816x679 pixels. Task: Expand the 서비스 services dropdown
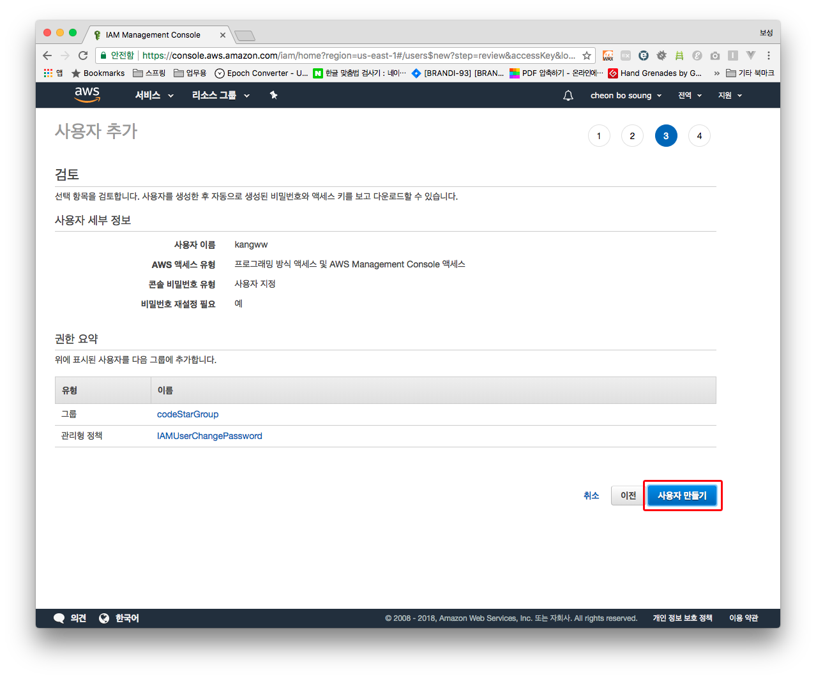pos(154,95)
